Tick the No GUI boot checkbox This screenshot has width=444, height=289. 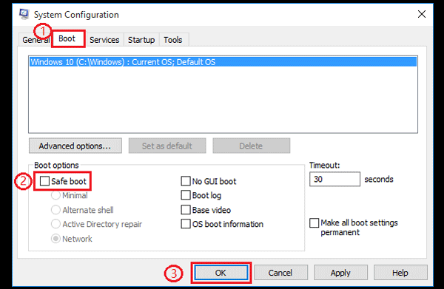point(186,181)
